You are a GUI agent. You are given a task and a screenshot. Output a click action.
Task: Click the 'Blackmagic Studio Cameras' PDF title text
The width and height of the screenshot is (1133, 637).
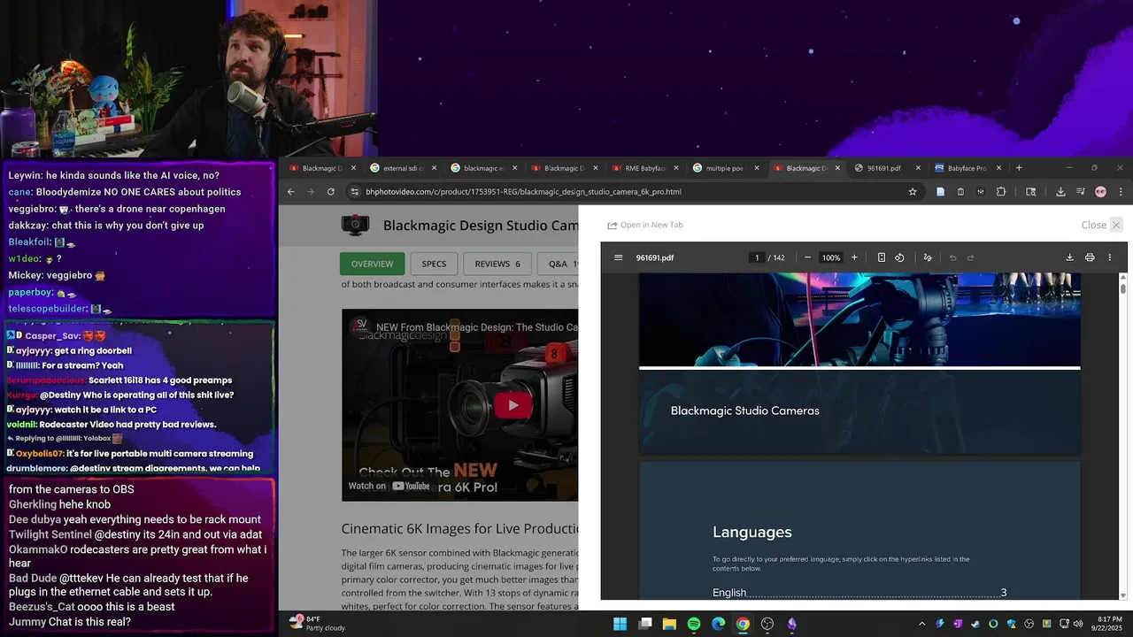point(744,411)
